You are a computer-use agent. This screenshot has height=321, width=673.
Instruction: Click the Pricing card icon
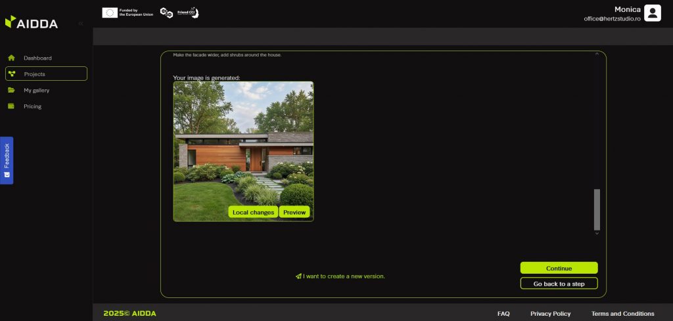[11, 106]
